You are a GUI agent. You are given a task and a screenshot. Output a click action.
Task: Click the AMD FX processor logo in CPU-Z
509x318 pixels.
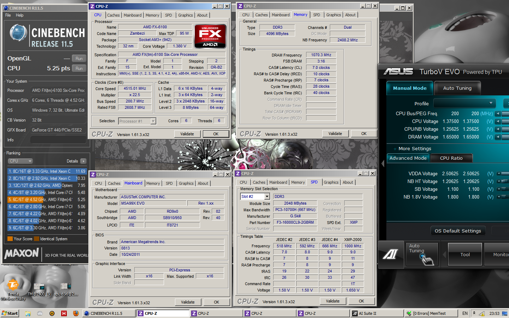[210, 36]
